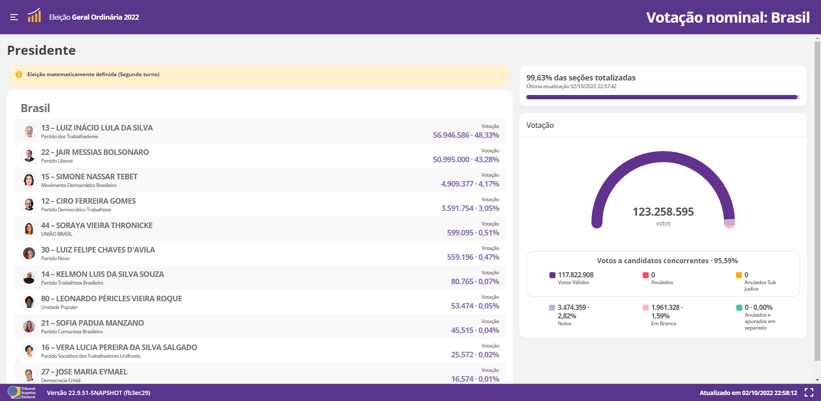Click vote count 3.591.754 · 3,05%
The width and height of the screenshot is (821, 401).
click(470, 208)
